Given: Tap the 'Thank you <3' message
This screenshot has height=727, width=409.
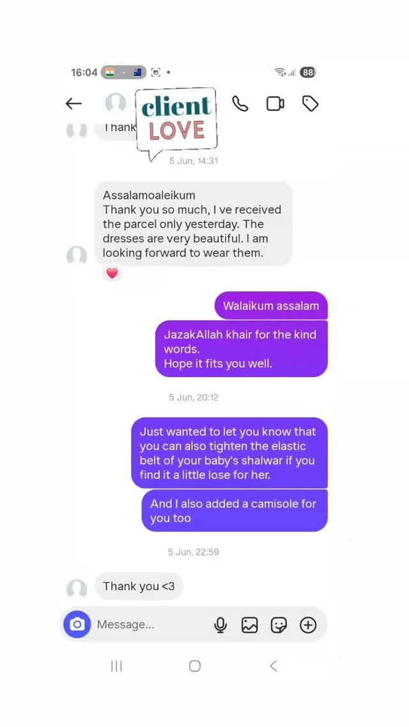Looking at the screenshot, I should [x=139, y=586].
